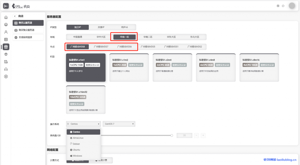Pick Debian from the OS list
Screen dimensions: 300x165
click(76, 144)
